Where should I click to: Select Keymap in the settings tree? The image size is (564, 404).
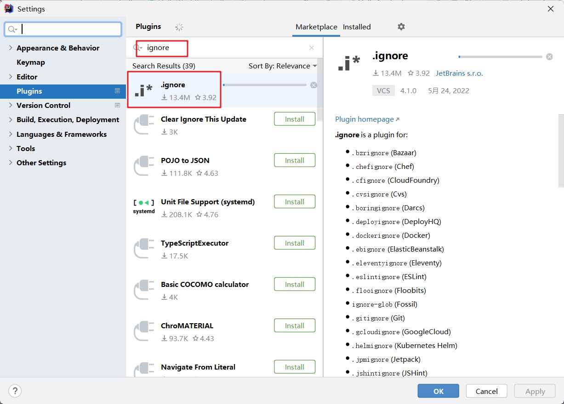coord(31,62)
